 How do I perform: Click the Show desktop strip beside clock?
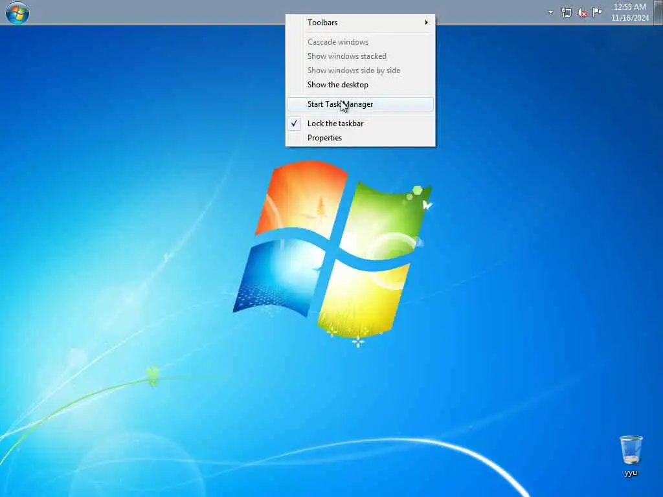(658, 12)
